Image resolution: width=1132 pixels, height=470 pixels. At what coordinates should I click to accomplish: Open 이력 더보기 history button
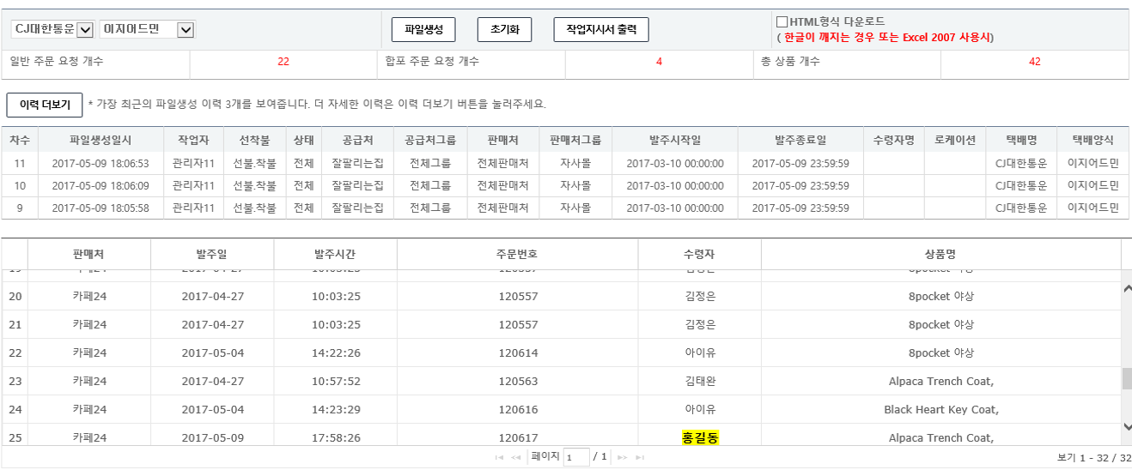tap(45, 105)
